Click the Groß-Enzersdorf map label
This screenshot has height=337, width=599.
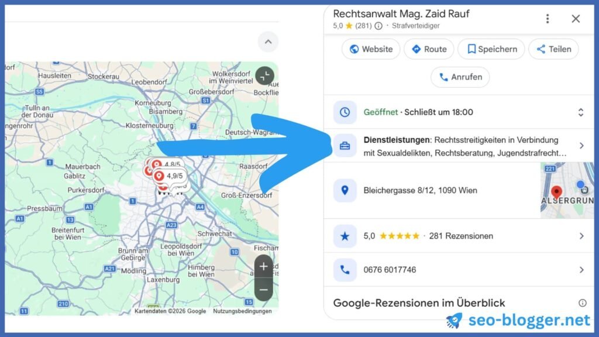point(246,195)
